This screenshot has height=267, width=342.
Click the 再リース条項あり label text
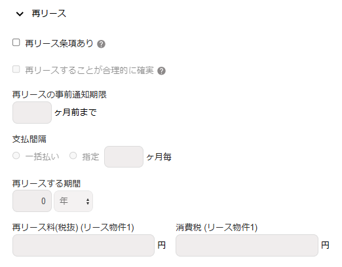tap(59, 43)
